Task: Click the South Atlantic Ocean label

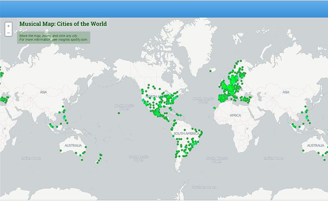Action: pos(217,160)
